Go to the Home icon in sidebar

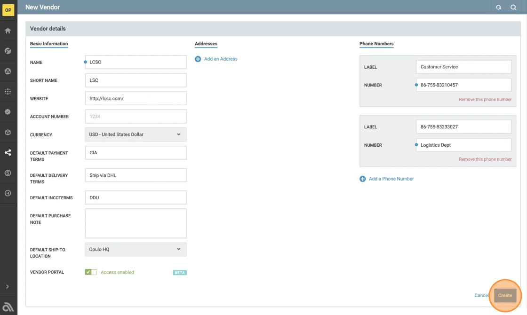[8, 31]
